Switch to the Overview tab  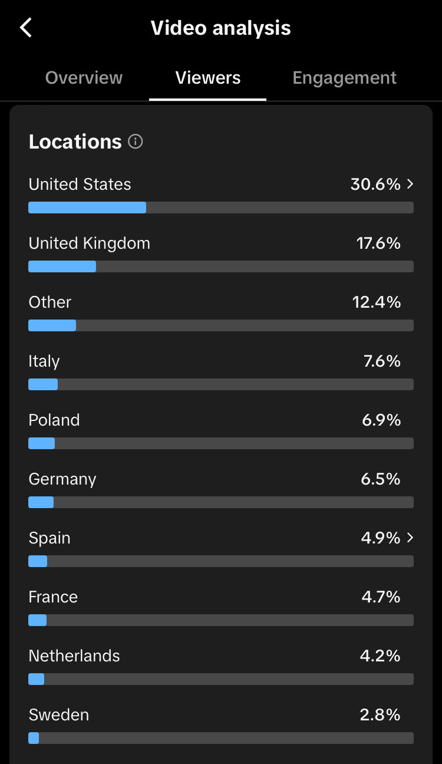click(84, 78)
